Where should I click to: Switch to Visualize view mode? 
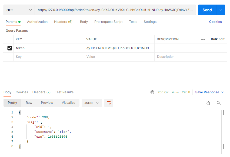click(x=68, y=103)
